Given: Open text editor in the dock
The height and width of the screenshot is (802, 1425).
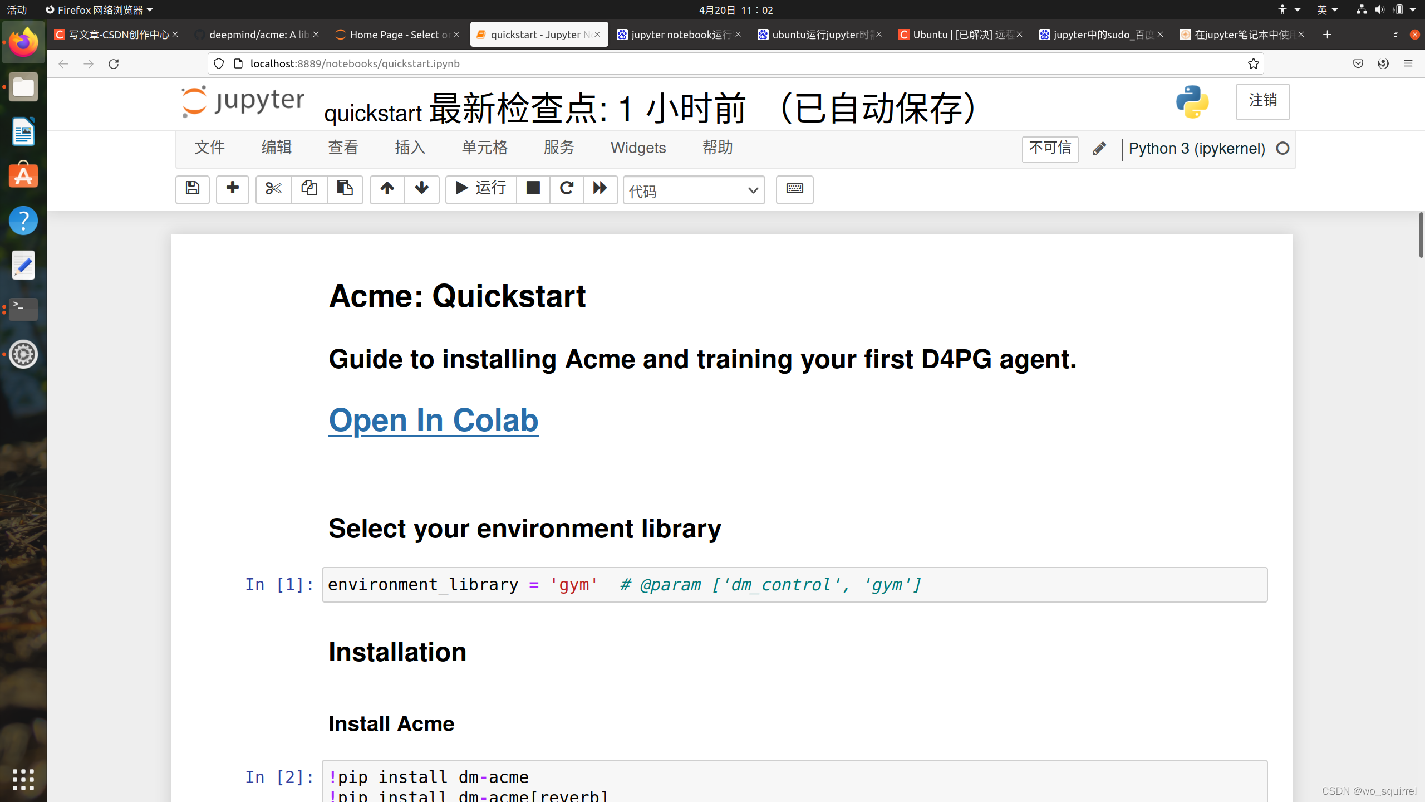Looking at the screenshot, I should [x=23, y=265].
